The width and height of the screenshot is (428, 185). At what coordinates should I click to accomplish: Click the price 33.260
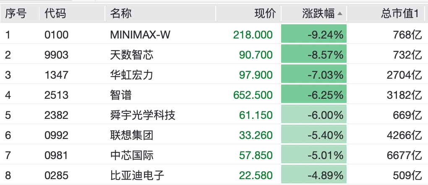256,135
